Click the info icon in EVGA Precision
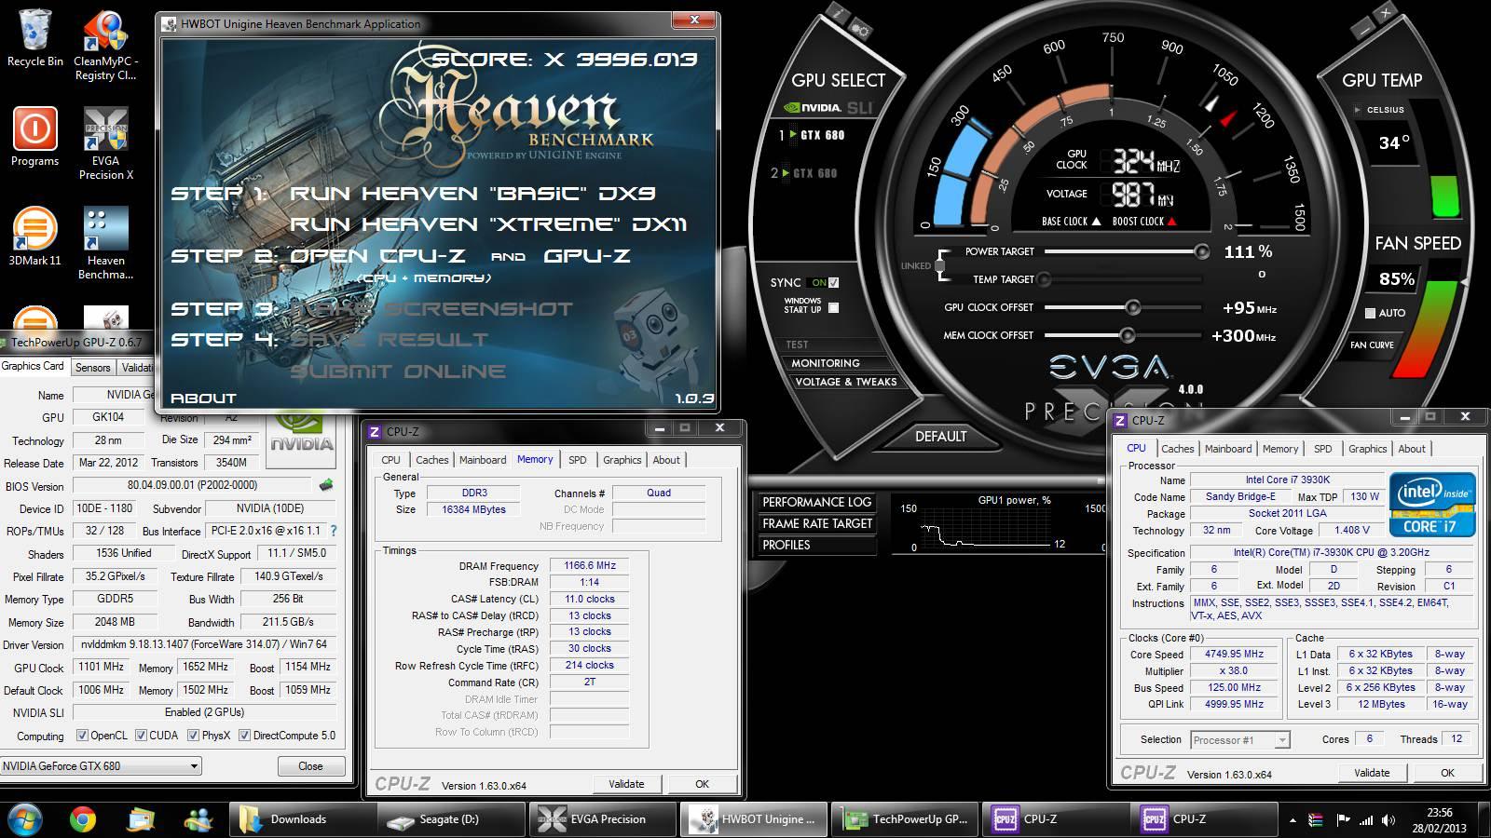The height and width of the screenshot is (838, 1491). click(836, 13)
